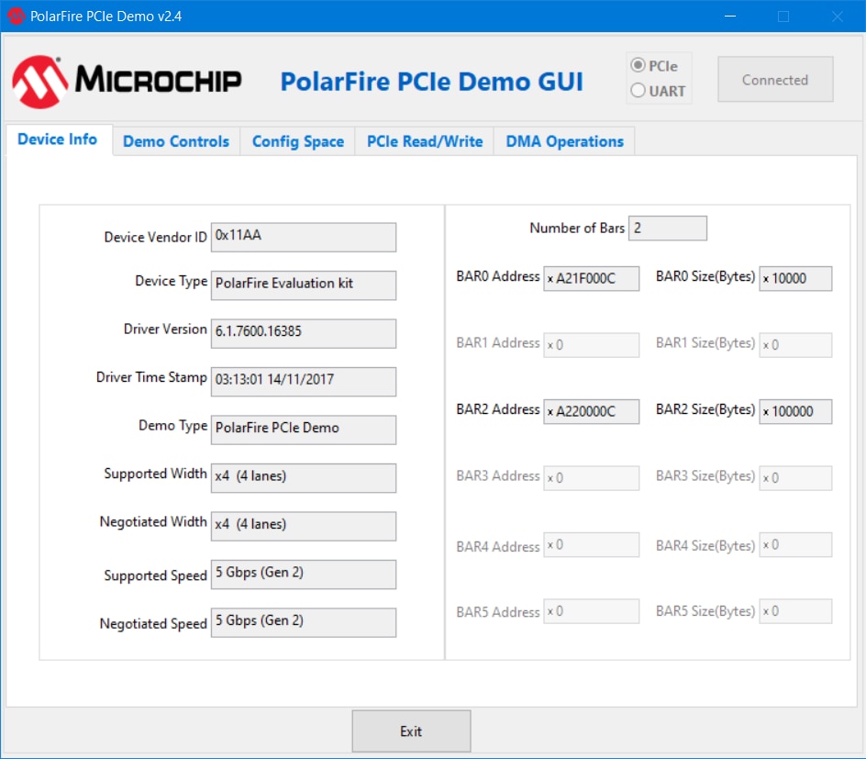Click the Connected button
866x759 pixels.
(775, 80)
